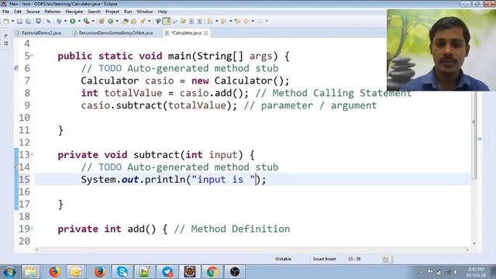This screenshot has height=279, width=496.
Task: Switch to RecursionDemoSortedArrayOrNot.java tab
Action: pyautogui.click(x=113, y=33)
